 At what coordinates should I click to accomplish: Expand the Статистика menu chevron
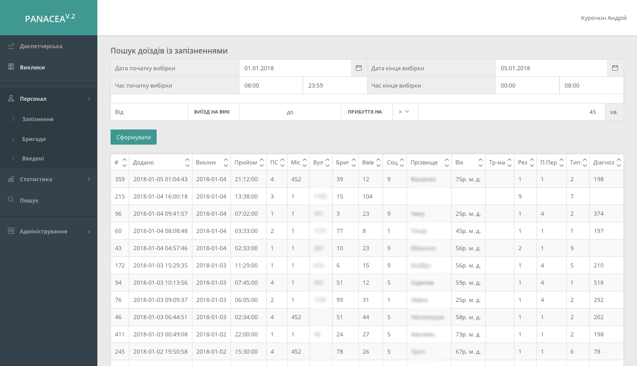click(x=89, y=179)
